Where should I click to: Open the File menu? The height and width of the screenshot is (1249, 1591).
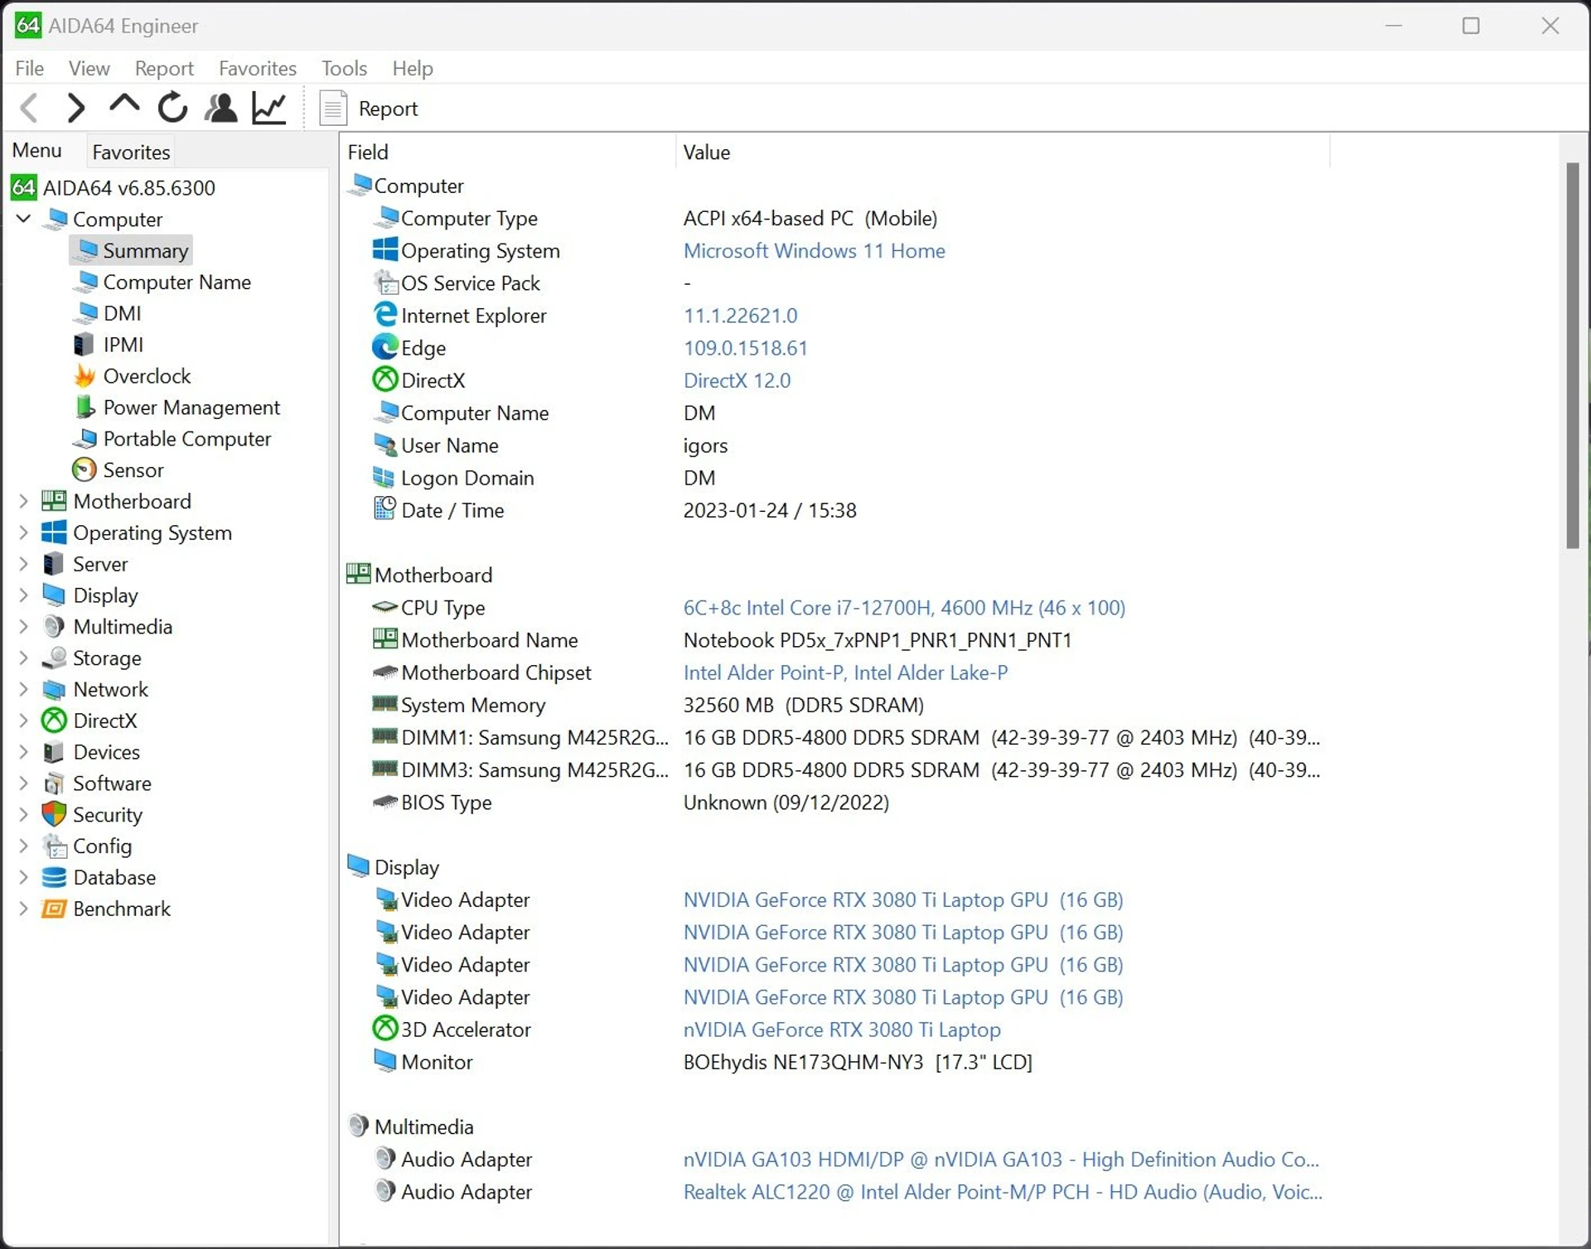pos(30,68)
